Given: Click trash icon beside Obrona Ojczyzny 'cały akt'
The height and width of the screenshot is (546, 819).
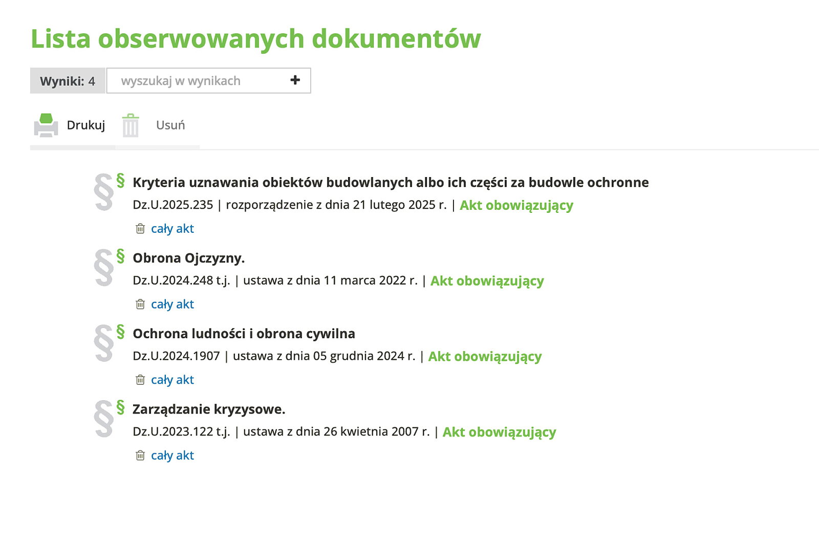Looking at the screenshot, I should click(x=140, y=304).
